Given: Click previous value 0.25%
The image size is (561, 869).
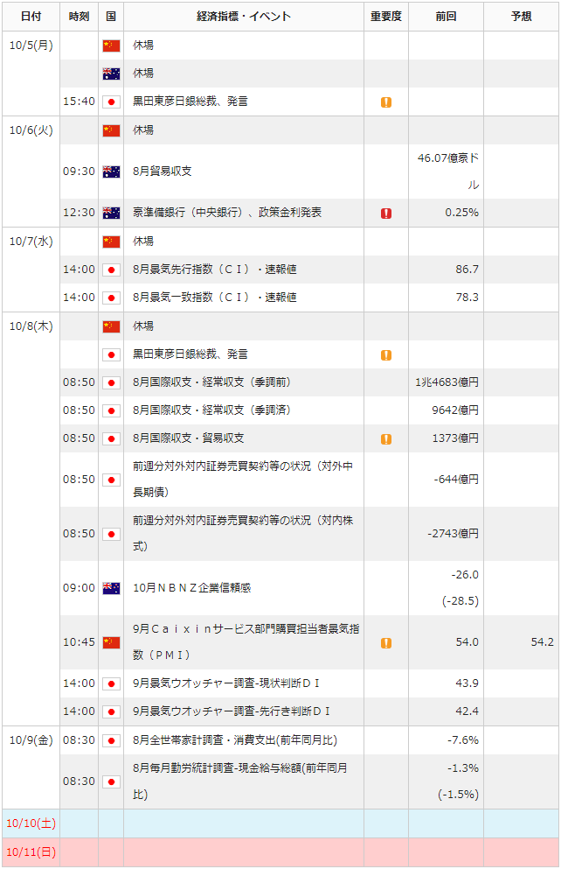Looking at the screenshot, I should pyautogui.click(x=462, y=213).
